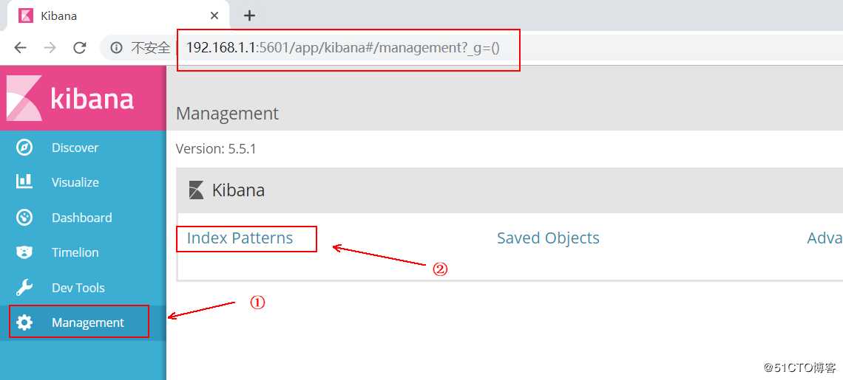The width and height of the screenshot is (843, 380).
Task: Select the Visualize bar chart icon
Action: 24,182
